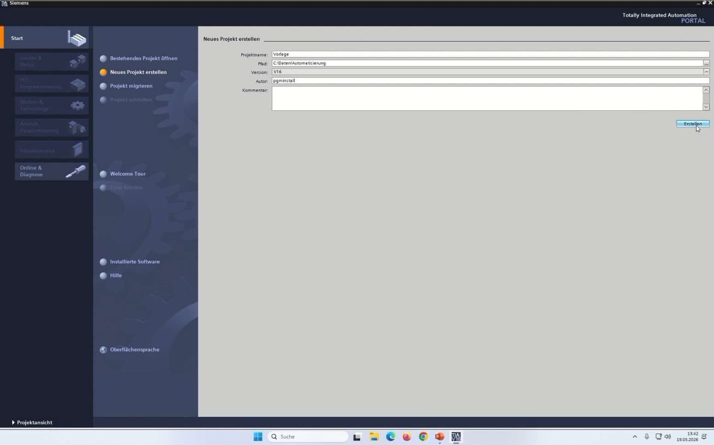The height and width of the screenshot is (445, 714).
Task: Launch Firefox from the taskbar
Action: (407, 437)
